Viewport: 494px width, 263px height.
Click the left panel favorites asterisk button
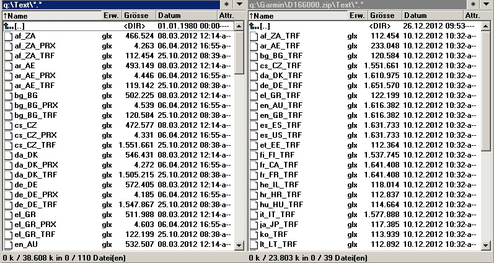click(227, 4)
